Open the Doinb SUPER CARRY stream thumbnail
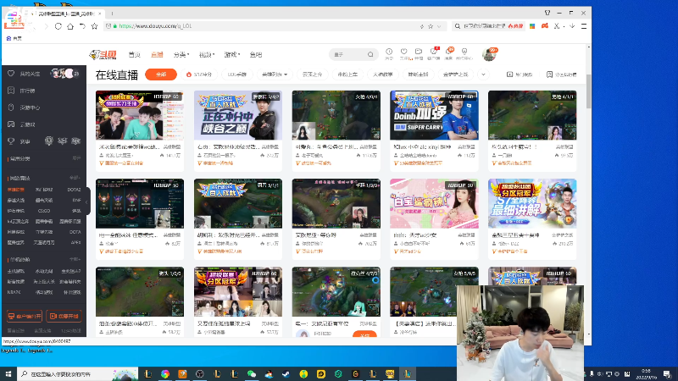Screen dimensions: 678x381 click(x=434, y=115)
